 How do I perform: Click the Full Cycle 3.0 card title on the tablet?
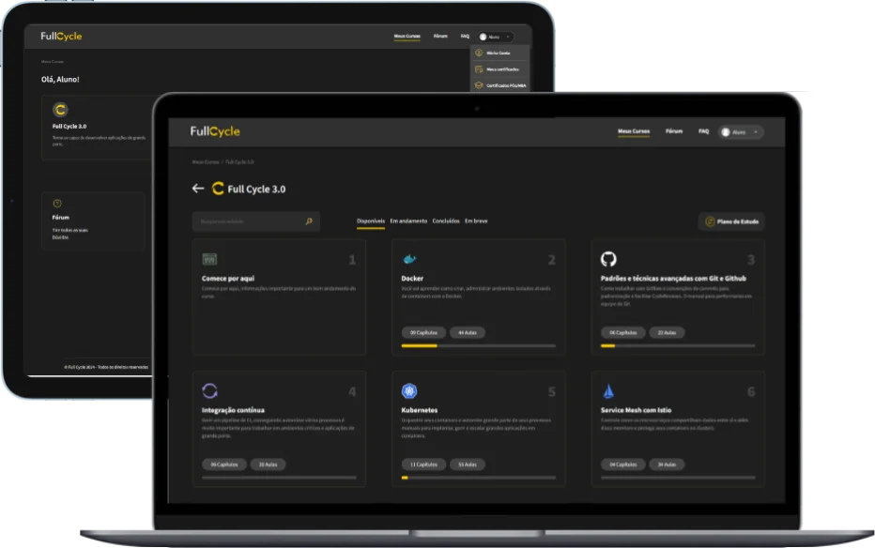tap(69, 127)
